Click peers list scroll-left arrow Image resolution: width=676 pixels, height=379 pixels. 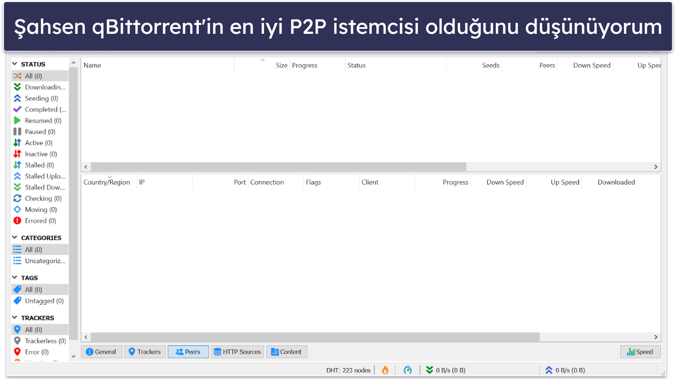[x=86, y=337]
